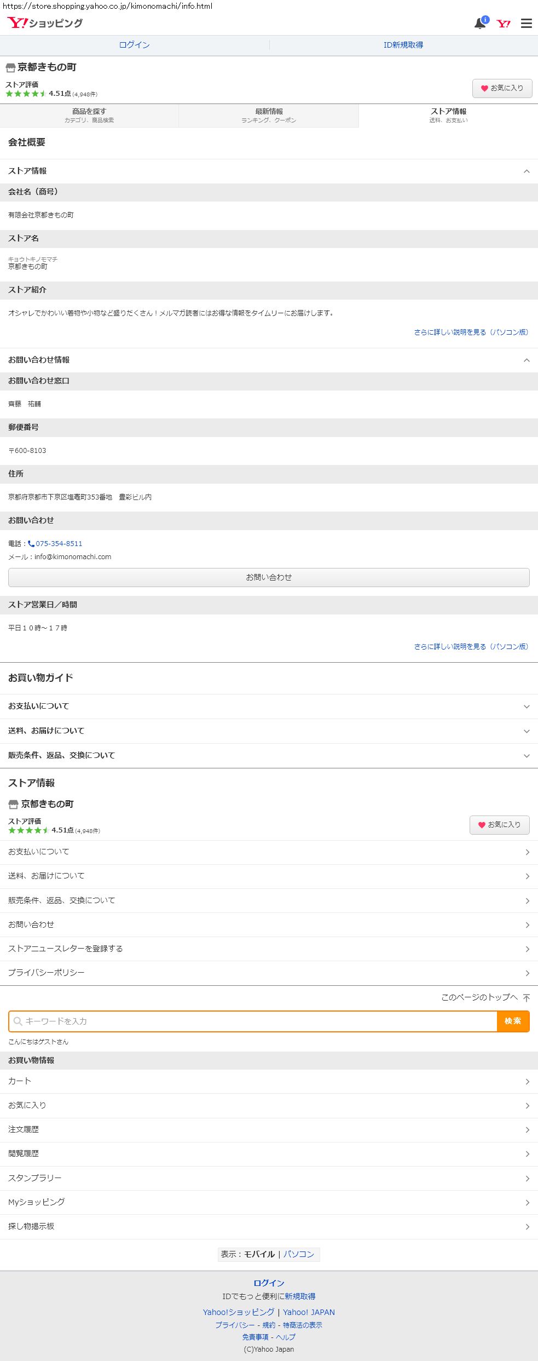
Task: Click the small red Y! icon in header
Action: point(504,24)
